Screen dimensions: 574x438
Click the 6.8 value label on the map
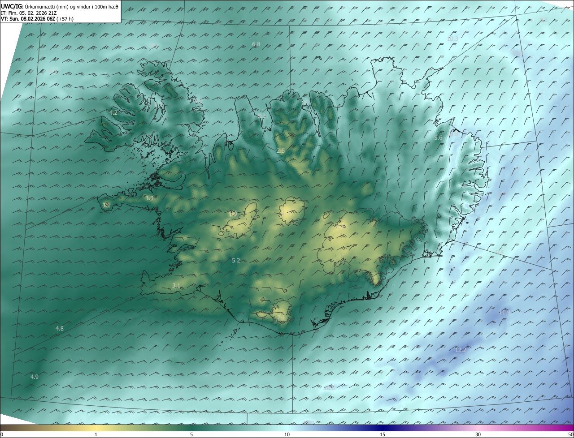click(x=256, y=44)
